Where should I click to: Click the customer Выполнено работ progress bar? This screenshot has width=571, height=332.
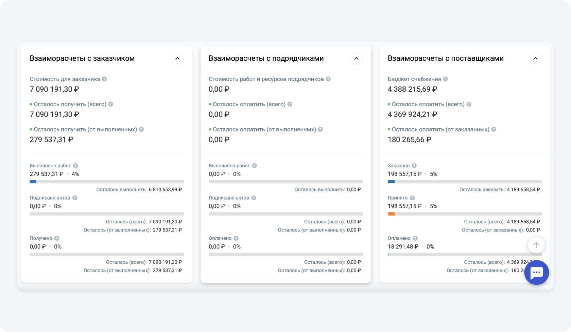tap(107, 182)
